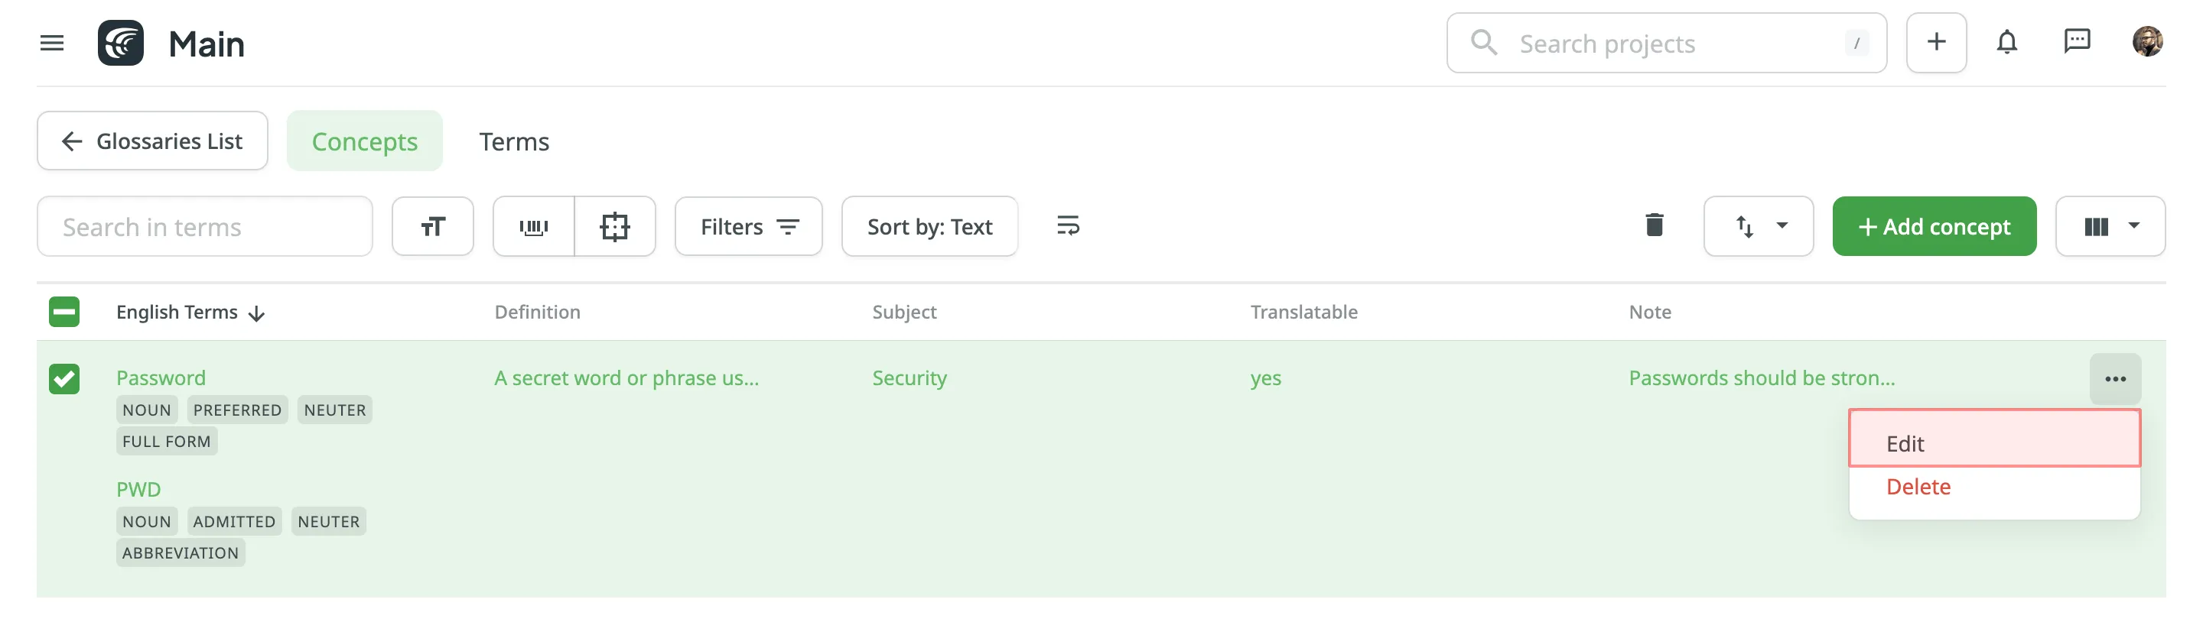
Task: Open the notifications bell
Action: click(x=2006, y=43)
